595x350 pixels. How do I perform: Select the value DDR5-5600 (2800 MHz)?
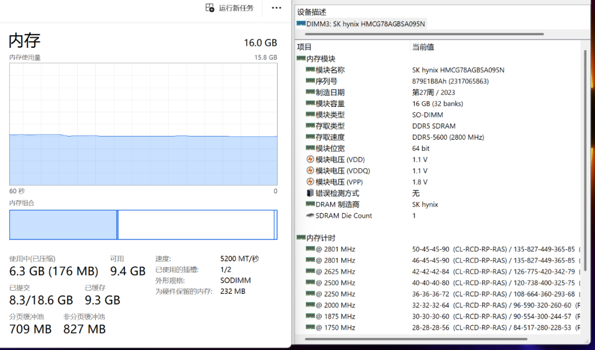(x=448, y=137)
